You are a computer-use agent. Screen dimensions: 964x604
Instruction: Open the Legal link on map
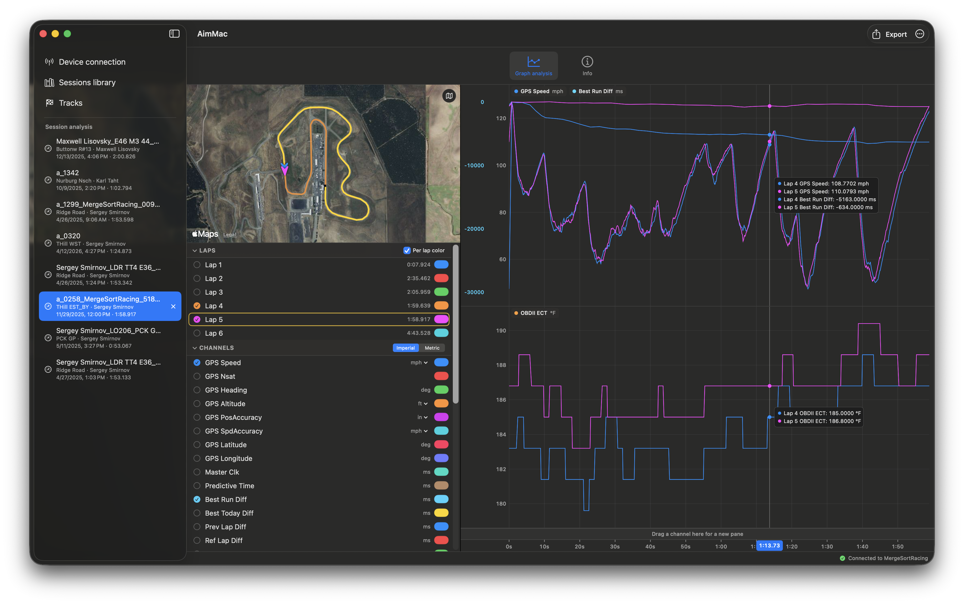[x=230, y=234]
